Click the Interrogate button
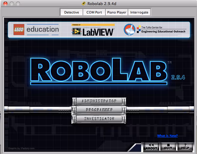Screen dimensions: 197x154 [x=139, y=12]
